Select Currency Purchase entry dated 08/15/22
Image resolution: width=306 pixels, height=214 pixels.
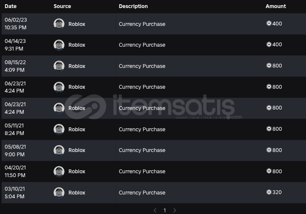(x=142, y=66)
